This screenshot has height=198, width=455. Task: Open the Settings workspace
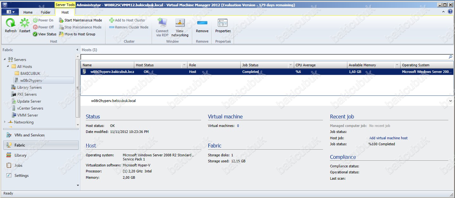41,176
